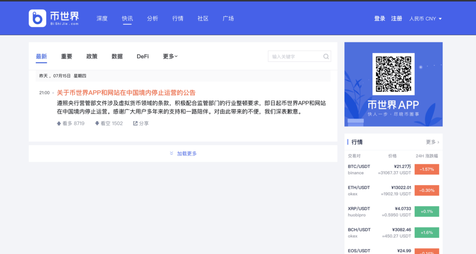Click the 21:00 news timestamp
The width and height of the screenshot is (476, 254).
point(44,93)
